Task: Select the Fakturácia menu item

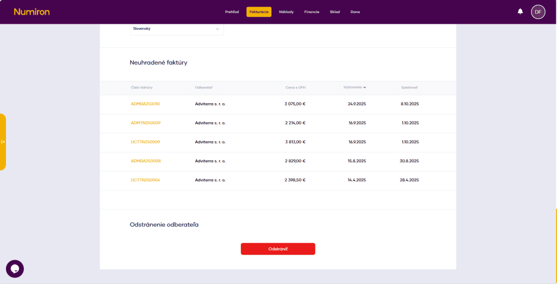Action: tap(258, 12)
